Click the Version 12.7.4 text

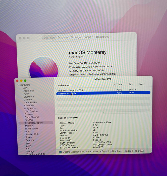pyautogui.click(x=76, y=57)
